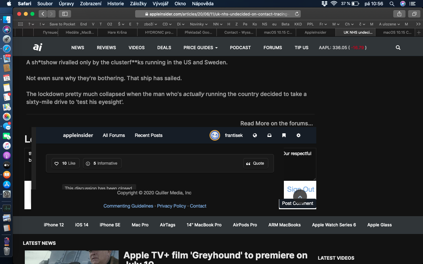Switch to the AppleInsider tab

click(315, 32)
